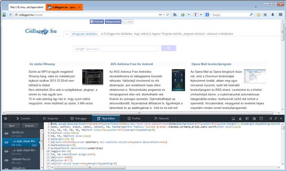Click the Winamp screenshot thumbnail
This screenshot has width=286, height=171.
(93, 77)
